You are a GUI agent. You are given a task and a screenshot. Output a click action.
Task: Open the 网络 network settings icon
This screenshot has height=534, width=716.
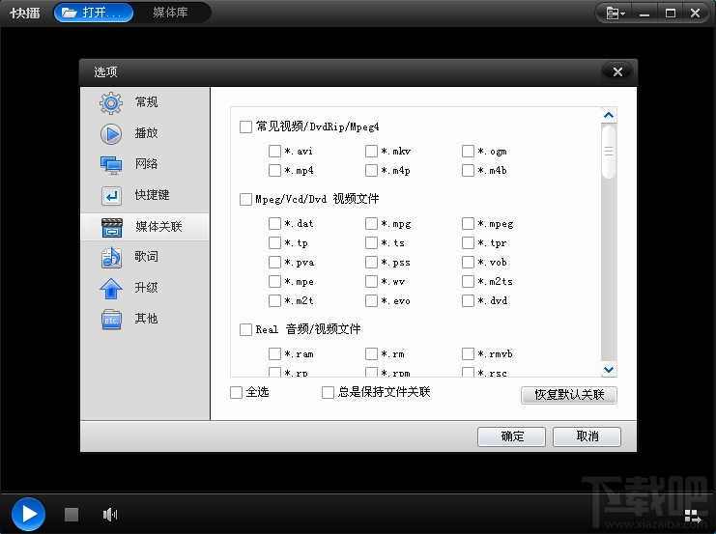111,165
